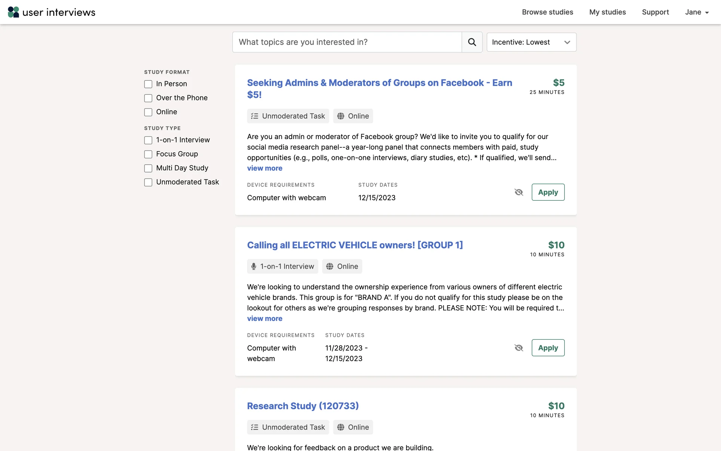Select the Multi Day Study checkbox

pos(148,168)
